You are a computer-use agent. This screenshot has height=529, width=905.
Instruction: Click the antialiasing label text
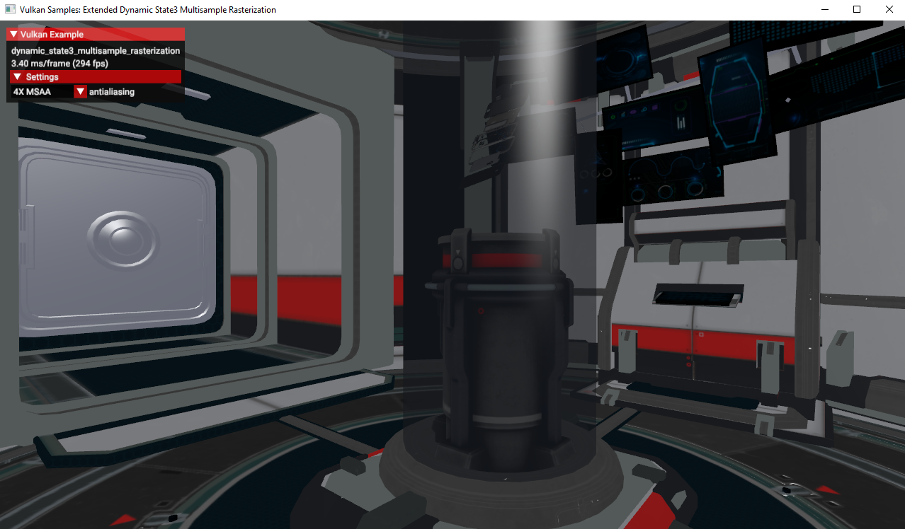coord(112,92)
